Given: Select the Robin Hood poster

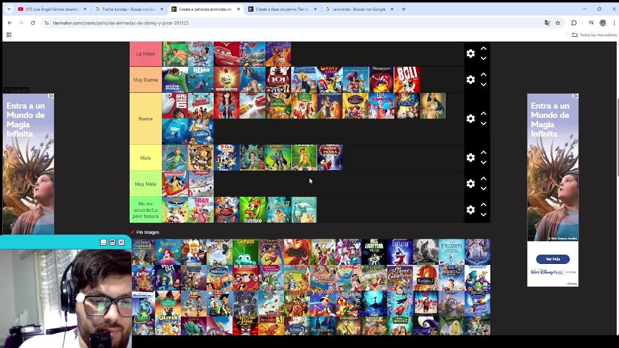Looking at the screenshot, I should [252, 210].
